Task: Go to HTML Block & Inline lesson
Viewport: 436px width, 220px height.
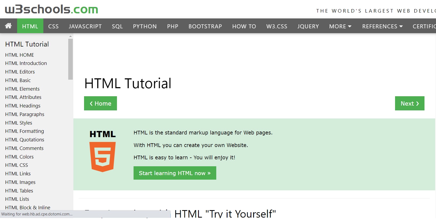Action: (28, 208)
